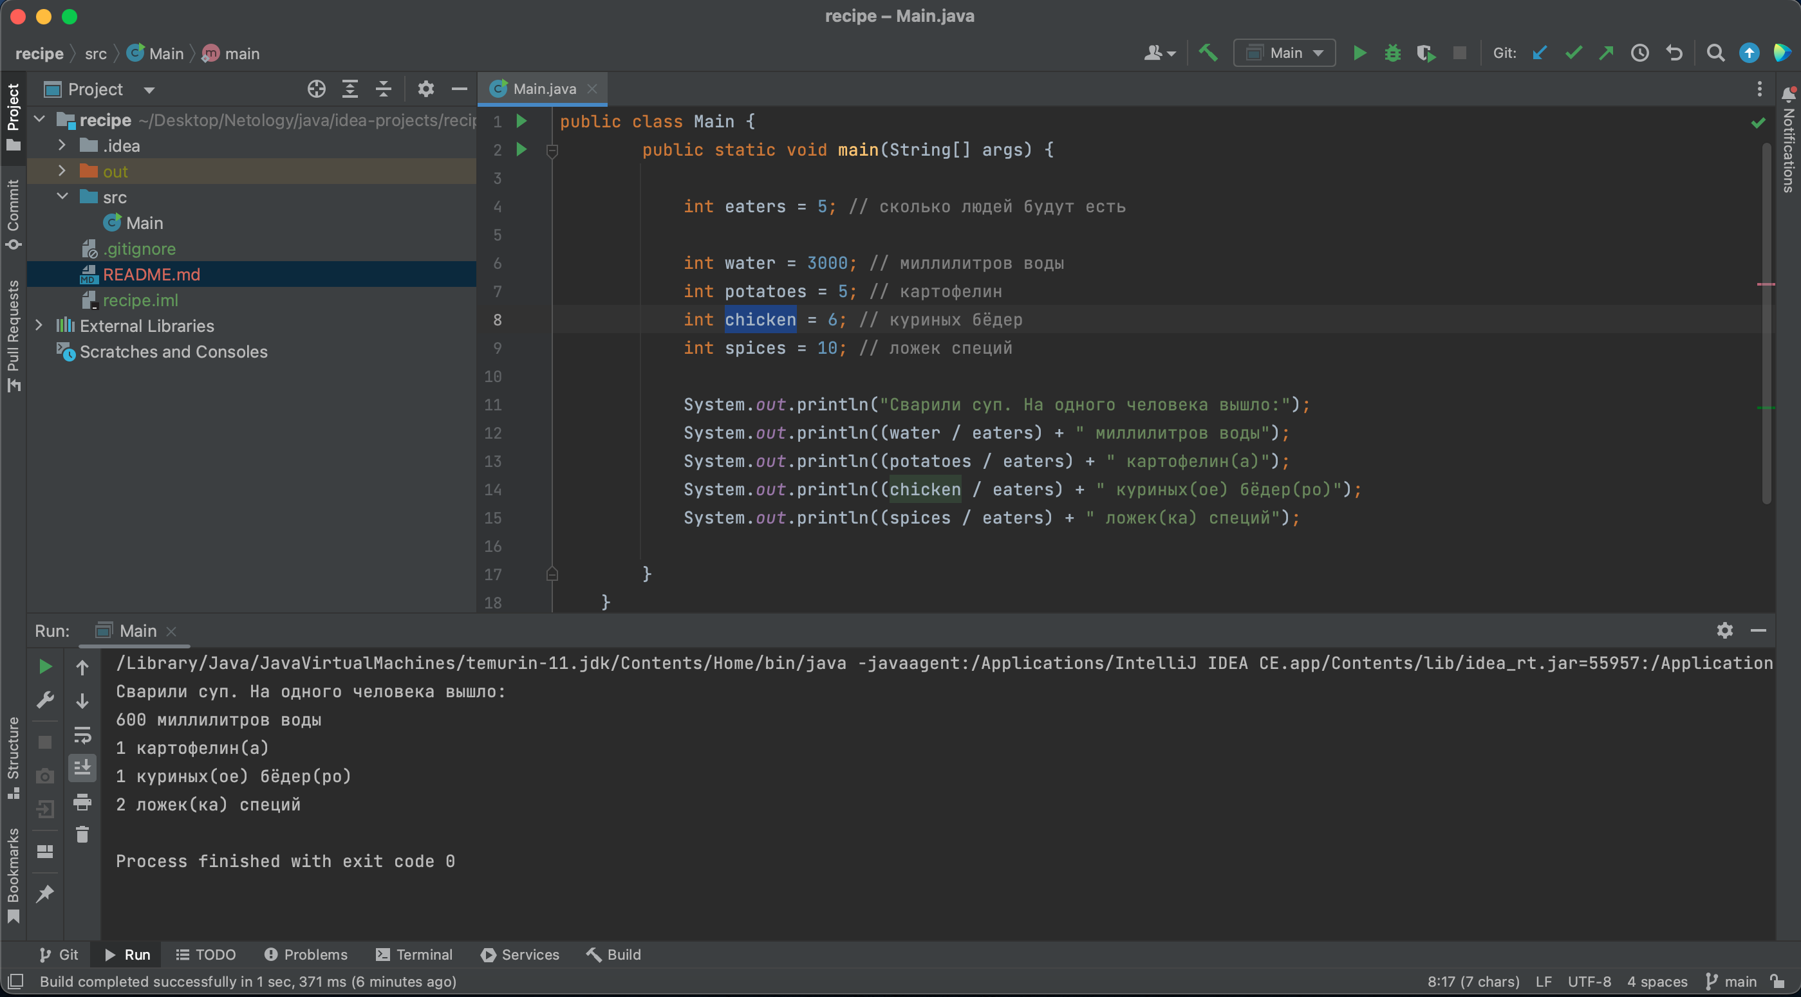The width and height of the screenshot is (1801, 997).
Task: Open the Terminal tool window tab
Action: (415, 955)
